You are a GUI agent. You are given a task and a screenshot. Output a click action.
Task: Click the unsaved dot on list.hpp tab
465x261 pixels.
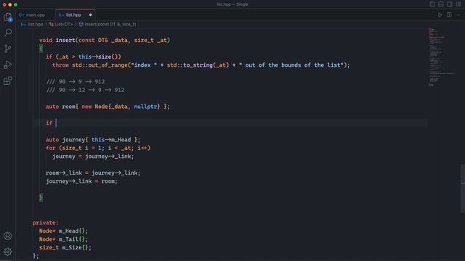click(x=90, y=14)
